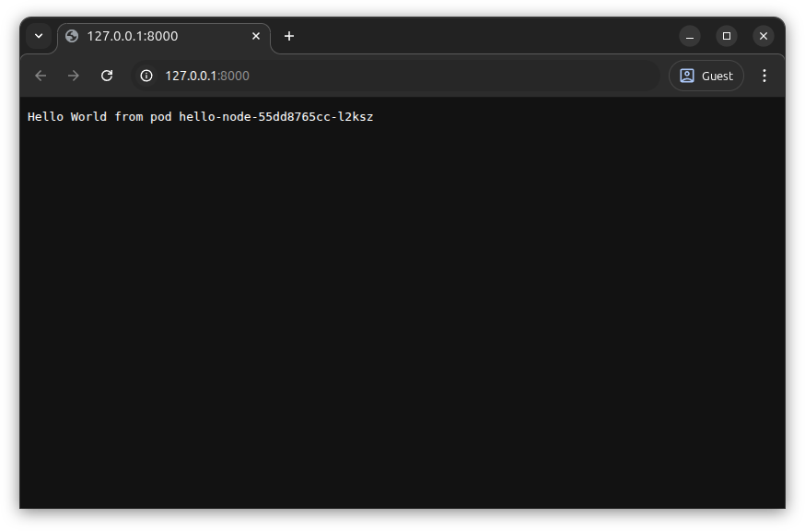Open the tab search dropdown chevron
Image resolution: width=805 pixels, height=531 pixels.
(x=39, y=36)
